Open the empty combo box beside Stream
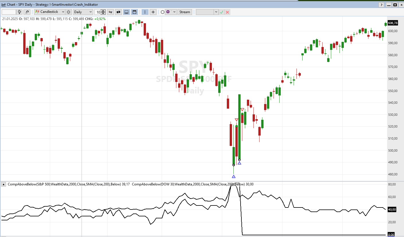Image resolution: width=404 pixels, height=237 pixels. point(207,12)
